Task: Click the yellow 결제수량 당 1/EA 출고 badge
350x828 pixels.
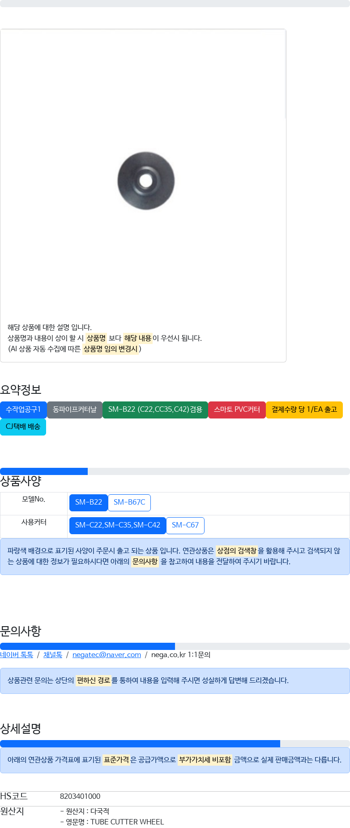Action: click(x=304, y=410)
